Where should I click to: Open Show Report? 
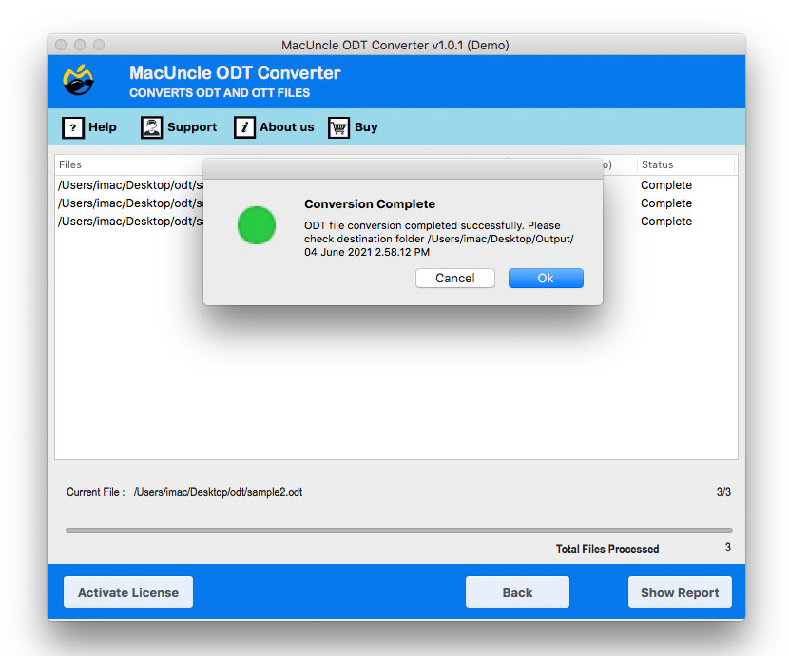(x=680, y=591)
